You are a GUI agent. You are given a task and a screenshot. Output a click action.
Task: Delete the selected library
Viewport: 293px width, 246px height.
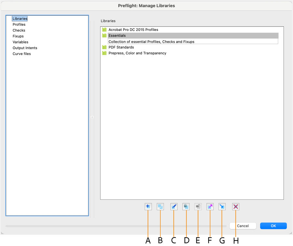[x=235, y=206]
